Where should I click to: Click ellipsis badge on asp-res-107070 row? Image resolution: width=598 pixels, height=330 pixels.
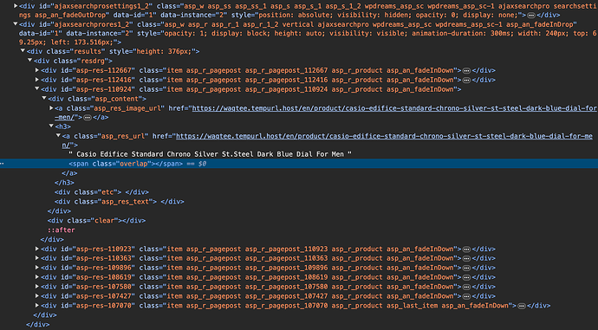[522, 306]
